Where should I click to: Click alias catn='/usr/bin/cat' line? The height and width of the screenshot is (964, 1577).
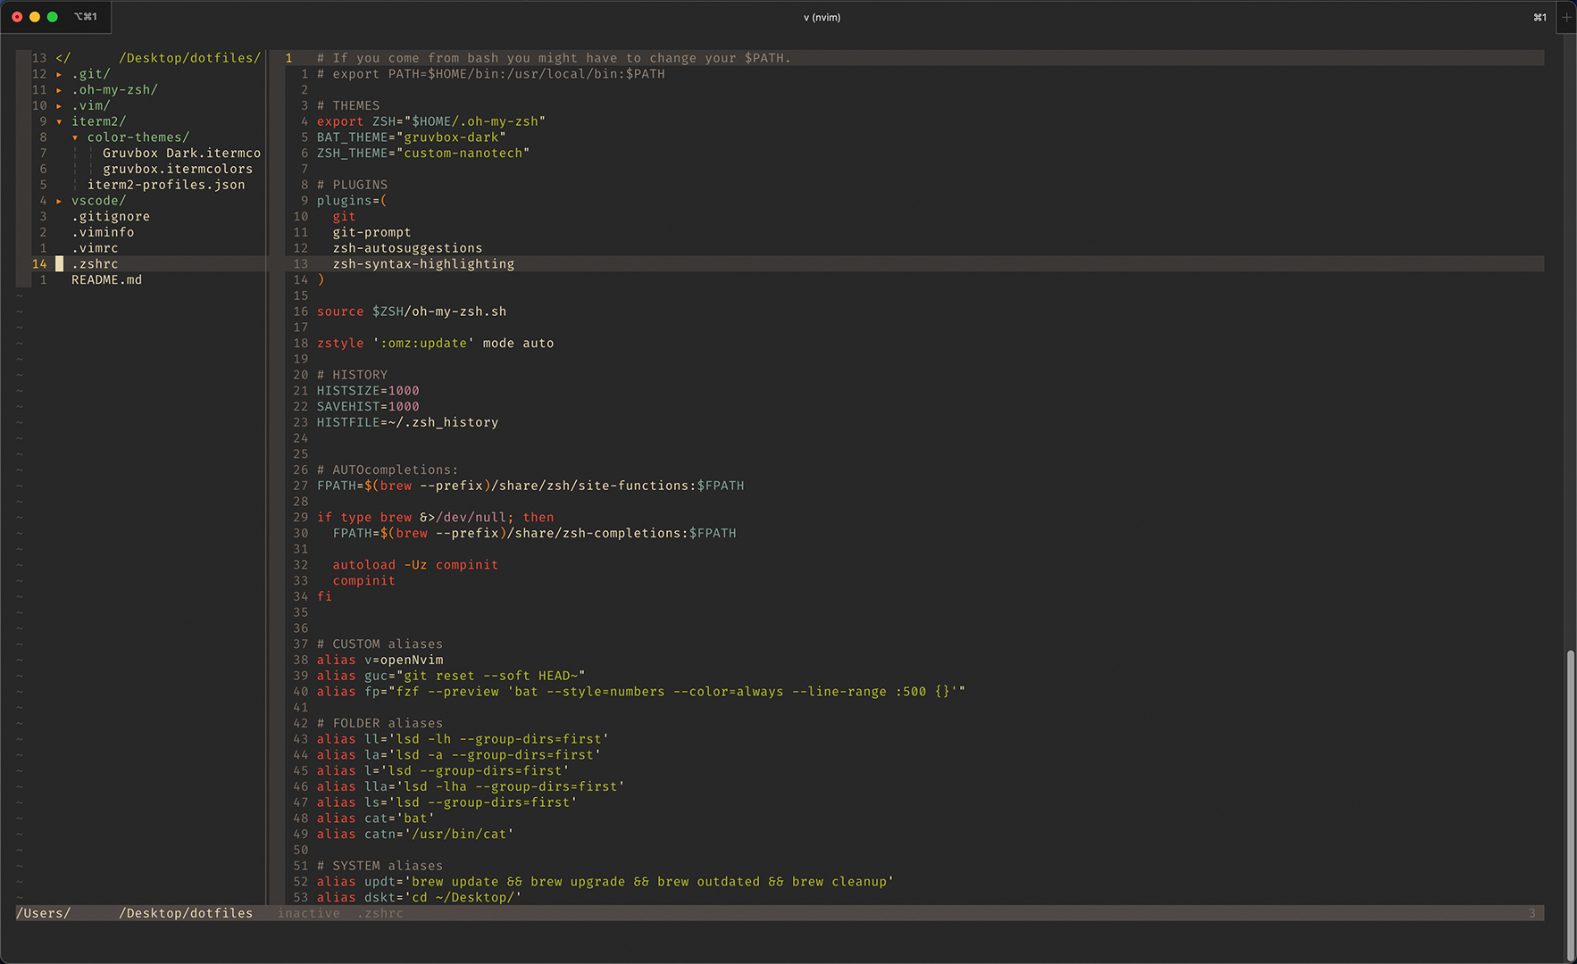(x=415, y=834)
